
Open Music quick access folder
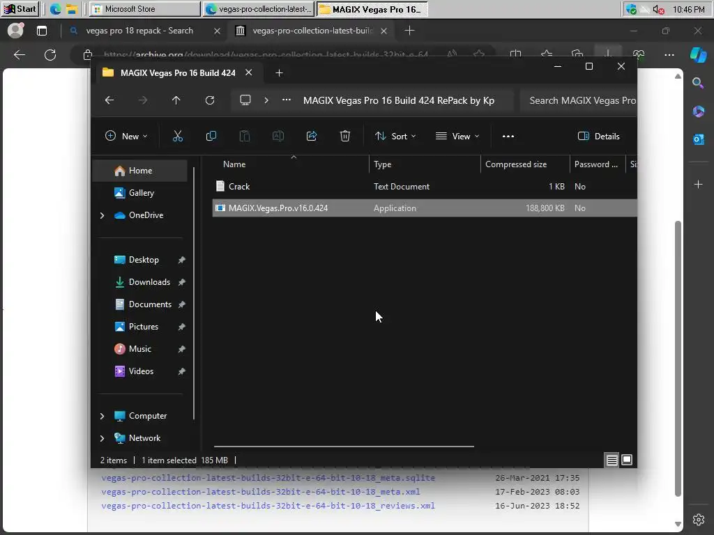coord(139,349)
